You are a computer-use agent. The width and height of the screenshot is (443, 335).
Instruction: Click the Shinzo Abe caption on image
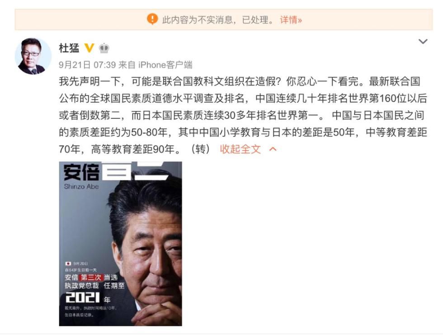81,186
